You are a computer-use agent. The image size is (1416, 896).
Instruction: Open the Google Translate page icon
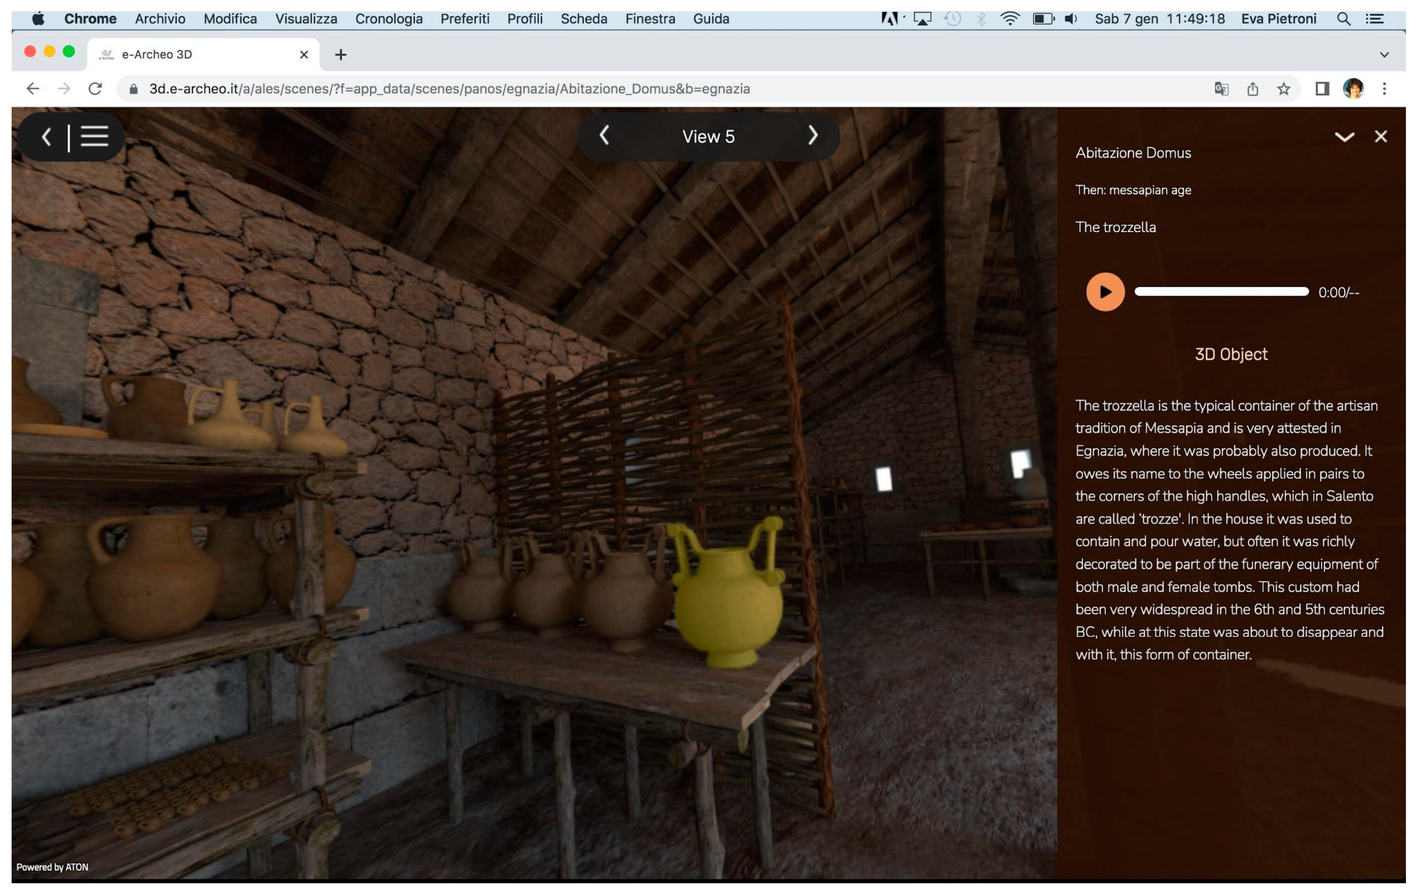pyautogui.click(x=1222, y=89)
